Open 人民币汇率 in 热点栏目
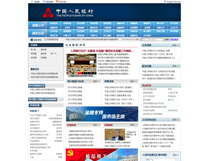The width and height of the screenshot is (209, 161). point(173,93)
